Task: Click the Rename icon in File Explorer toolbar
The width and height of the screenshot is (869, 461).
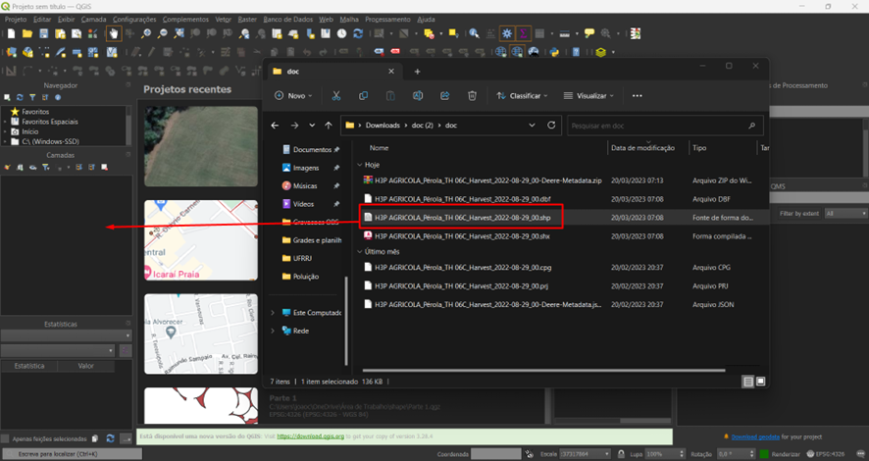Action: click(x=417, y=96)
